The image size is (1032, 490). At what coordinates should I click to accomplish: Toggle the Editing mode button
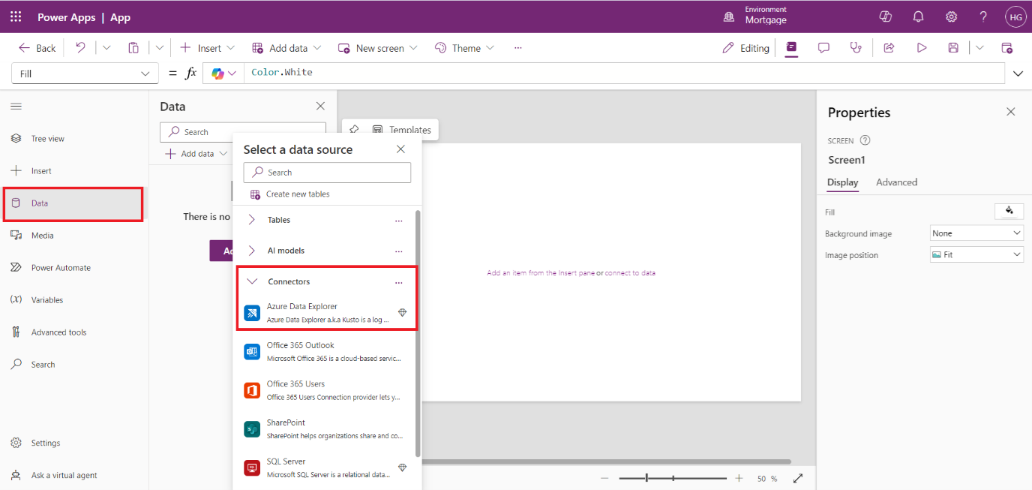[745, 48]
